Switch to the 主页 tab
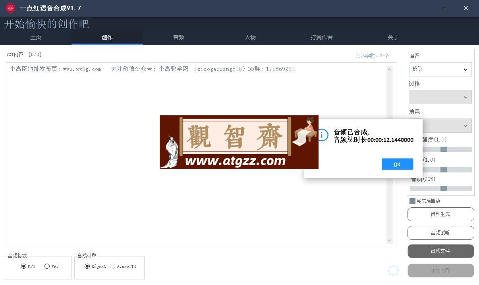Screen dimensions: 479x285 (36, 37)
